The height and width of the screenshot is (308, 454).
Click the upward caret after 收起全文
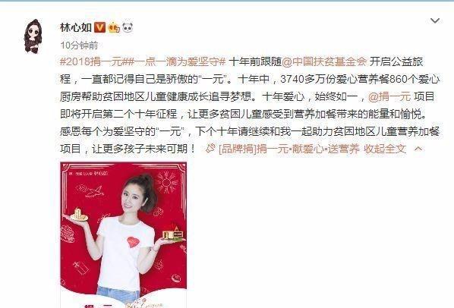point(418,149)
